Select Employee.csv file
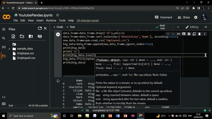 (26, 54)
